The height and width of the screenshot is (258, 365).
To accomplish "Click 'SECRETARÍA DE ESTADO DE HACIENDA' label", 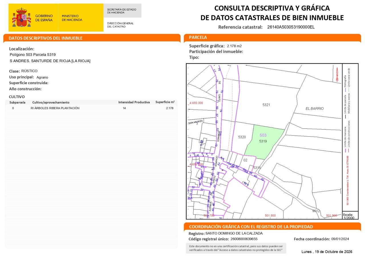I will coord(122,11).
